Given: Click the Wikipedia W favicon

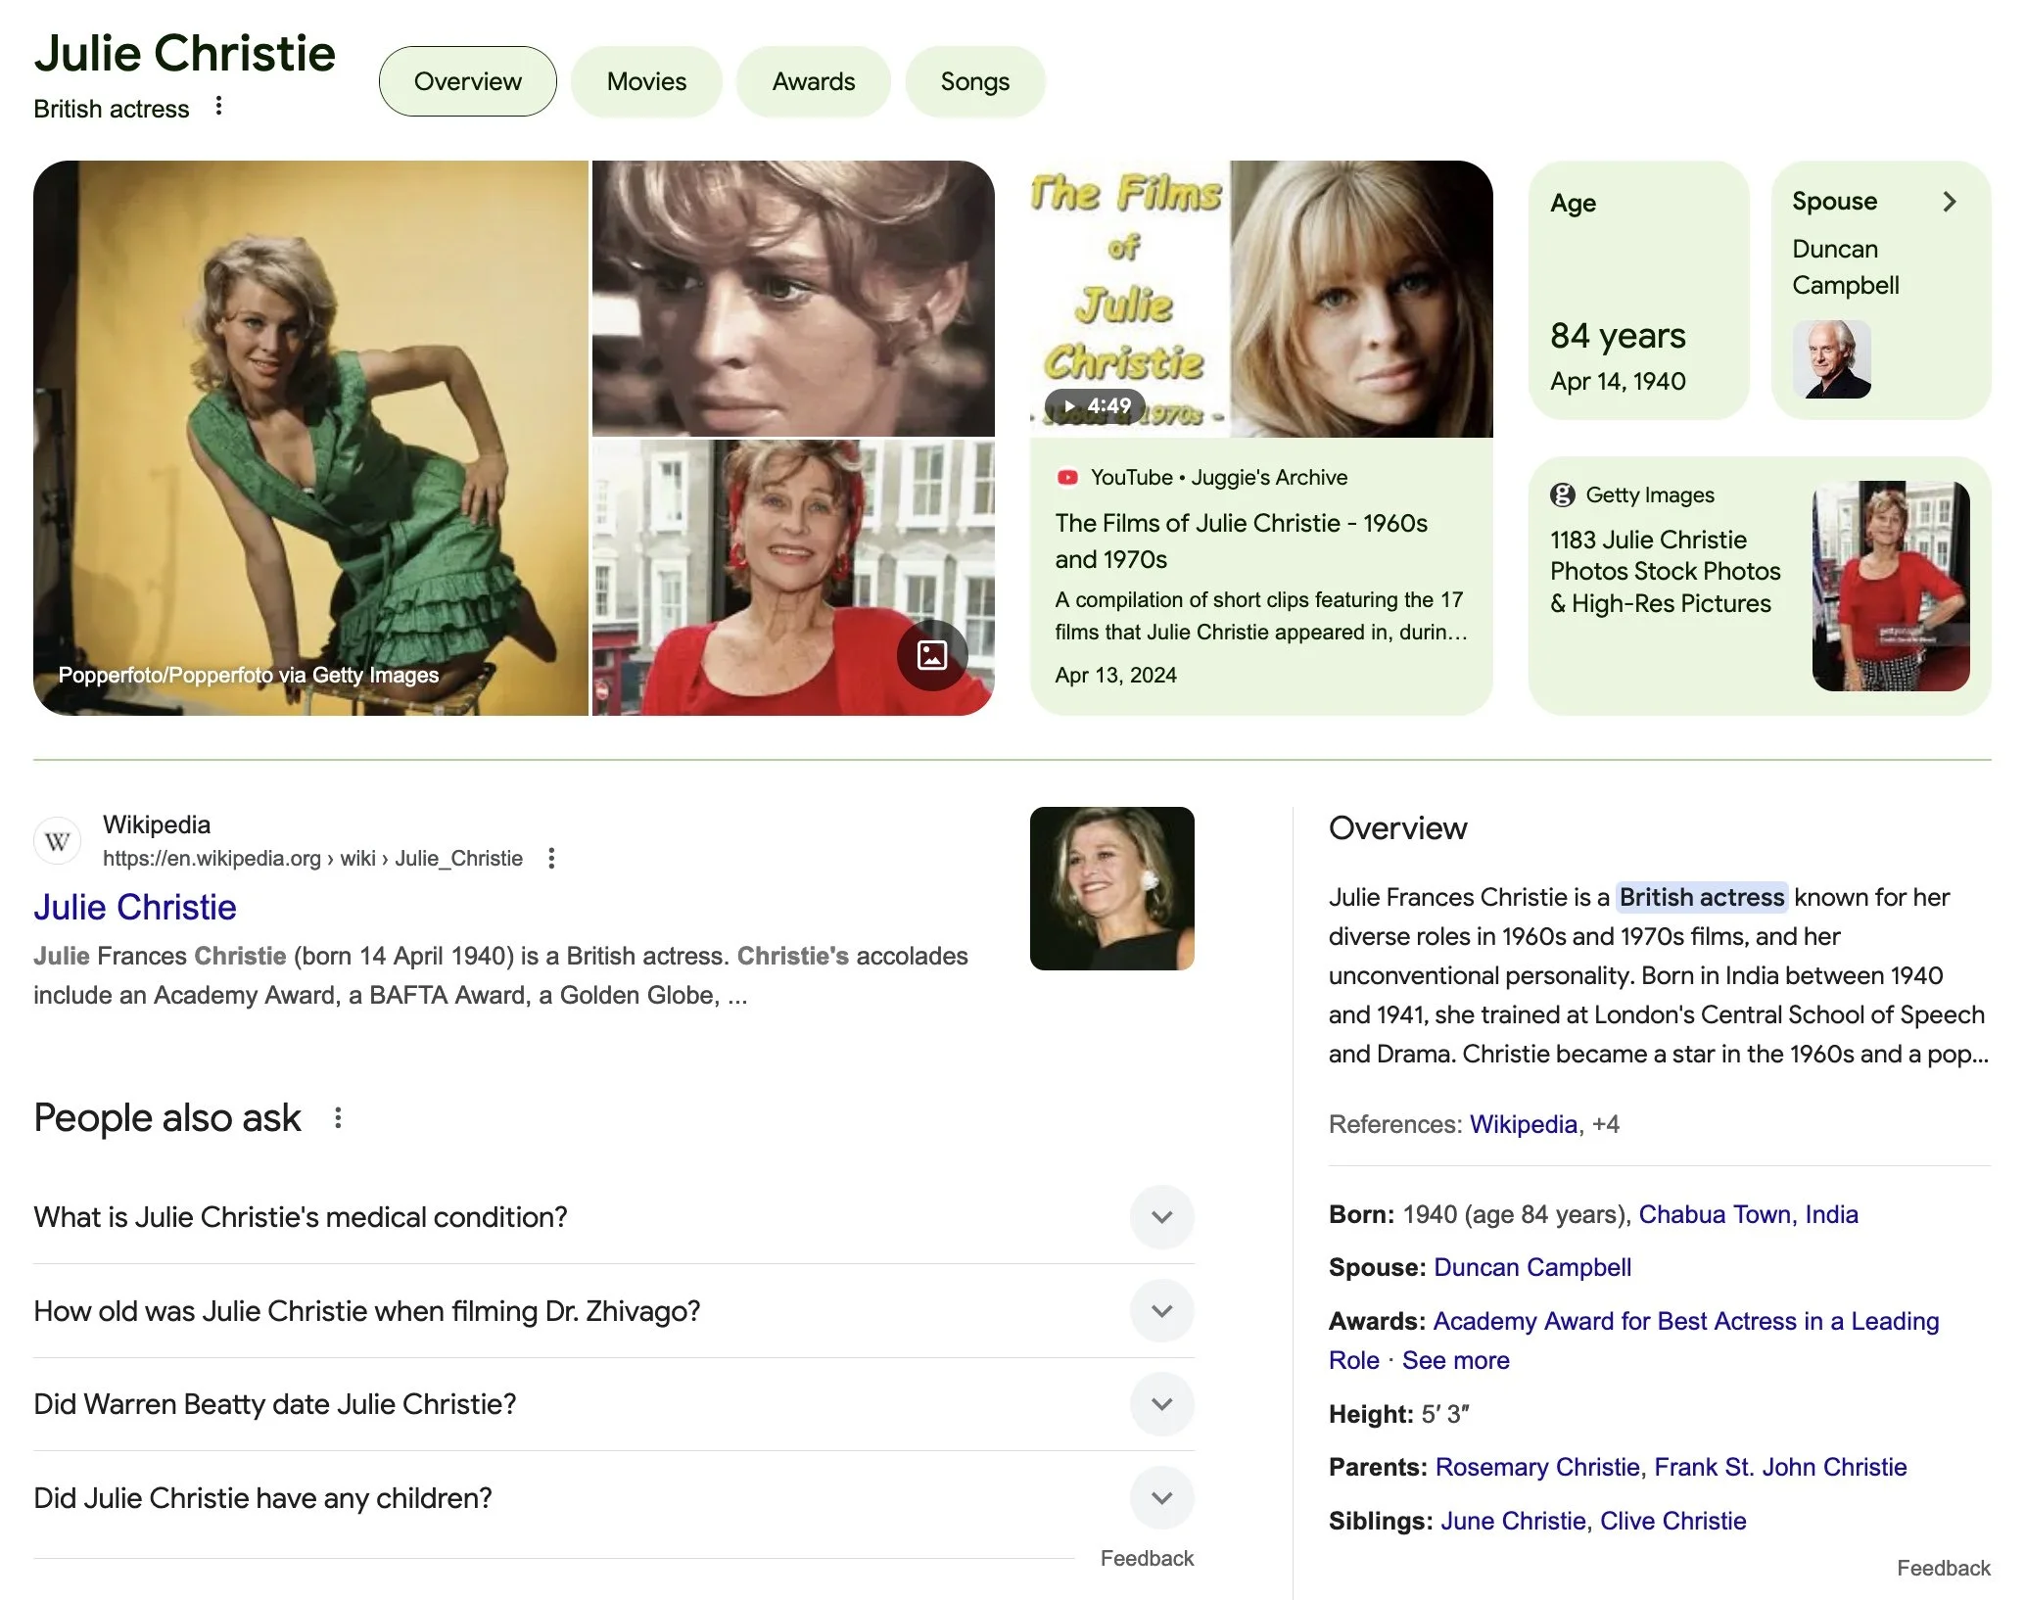Looking at the screenshot, I should click(x=57, y=841).
